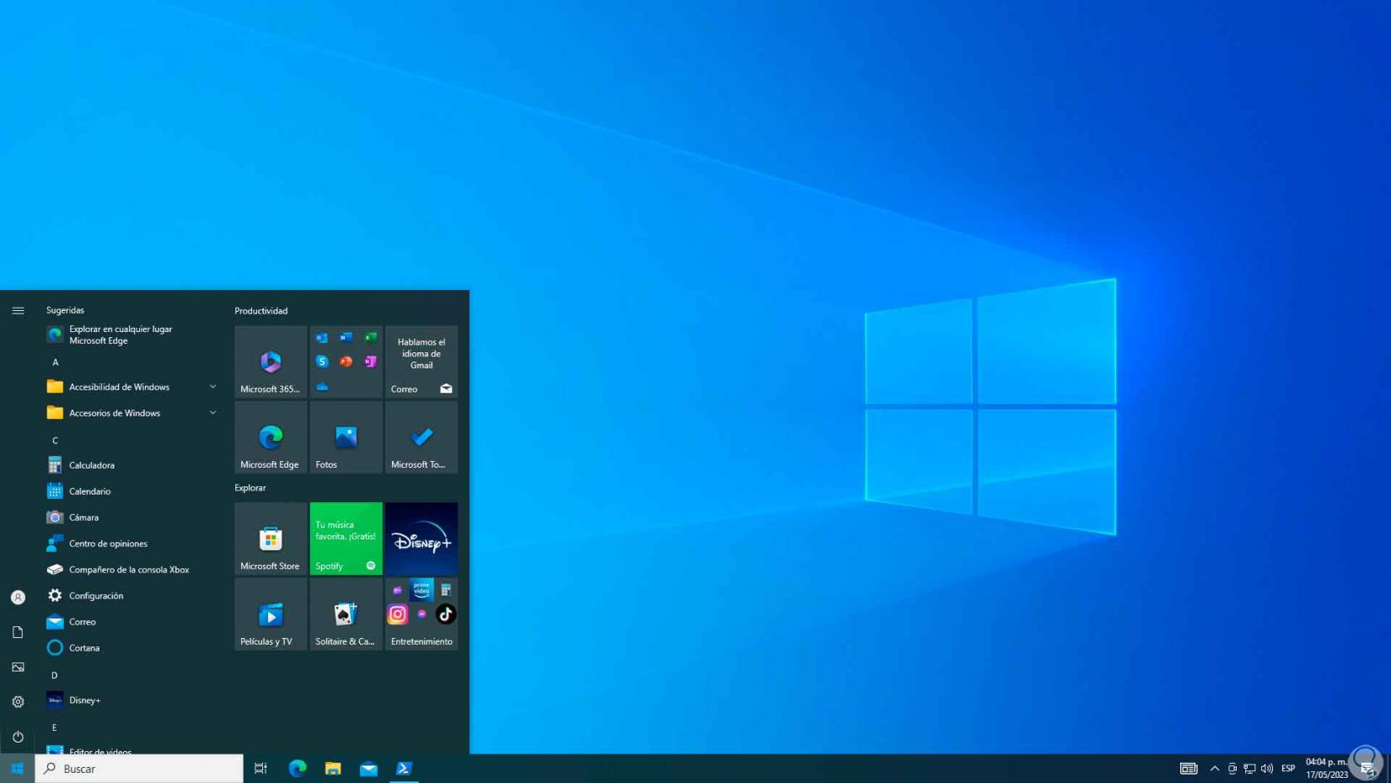The image size is (1391, 783).
Task: Click the Explorar group title
Action: pos(250,488)
